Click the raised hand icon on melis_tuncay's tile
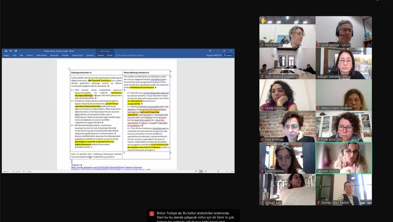Screen dimensions: 393x222 263,21
